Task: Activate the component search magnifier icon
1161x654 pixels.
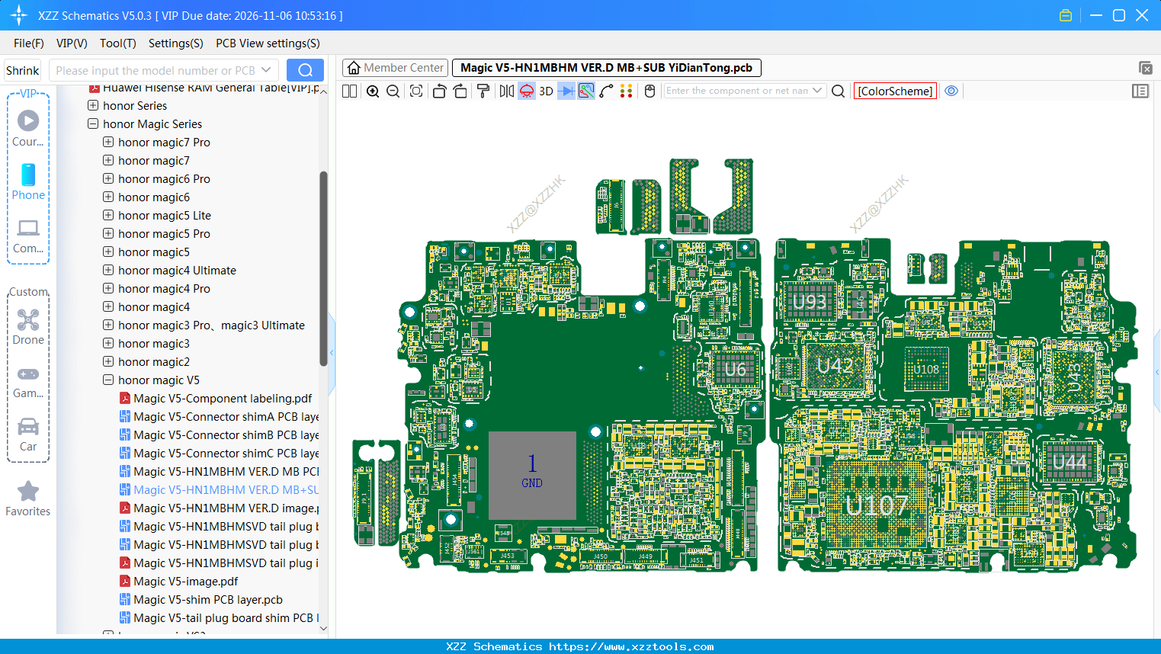Action: coord(838,91)
